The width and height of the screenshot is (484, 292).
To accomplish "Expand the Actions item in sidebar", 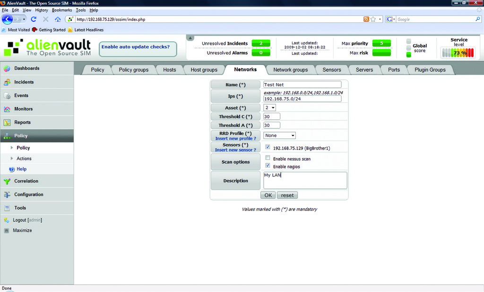I will (24, 159).
